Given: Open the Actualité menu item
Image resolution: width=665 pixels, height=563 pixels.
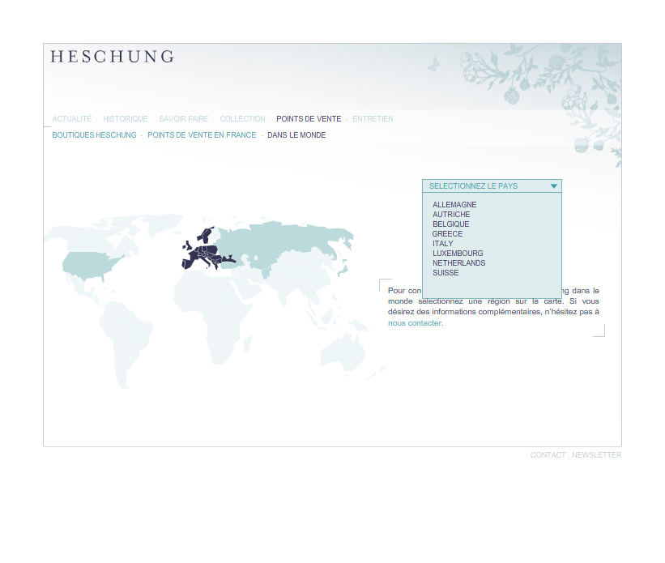Looking at the screenshot, I should point(71,119).
